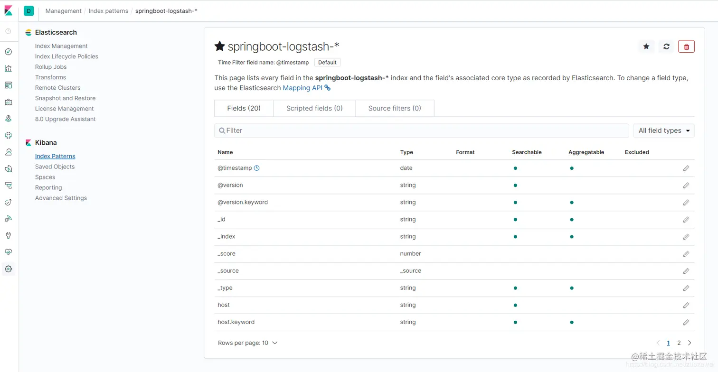This screenshot has width=718, height=372.
Task: Expand the Rows per page selector
Action: [248, 343]
